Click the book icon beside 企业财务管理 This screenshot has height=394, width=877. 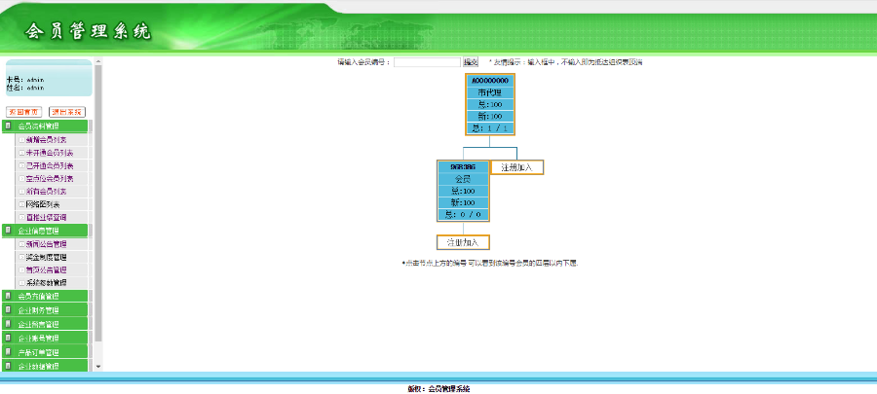[x=8, y=309]
